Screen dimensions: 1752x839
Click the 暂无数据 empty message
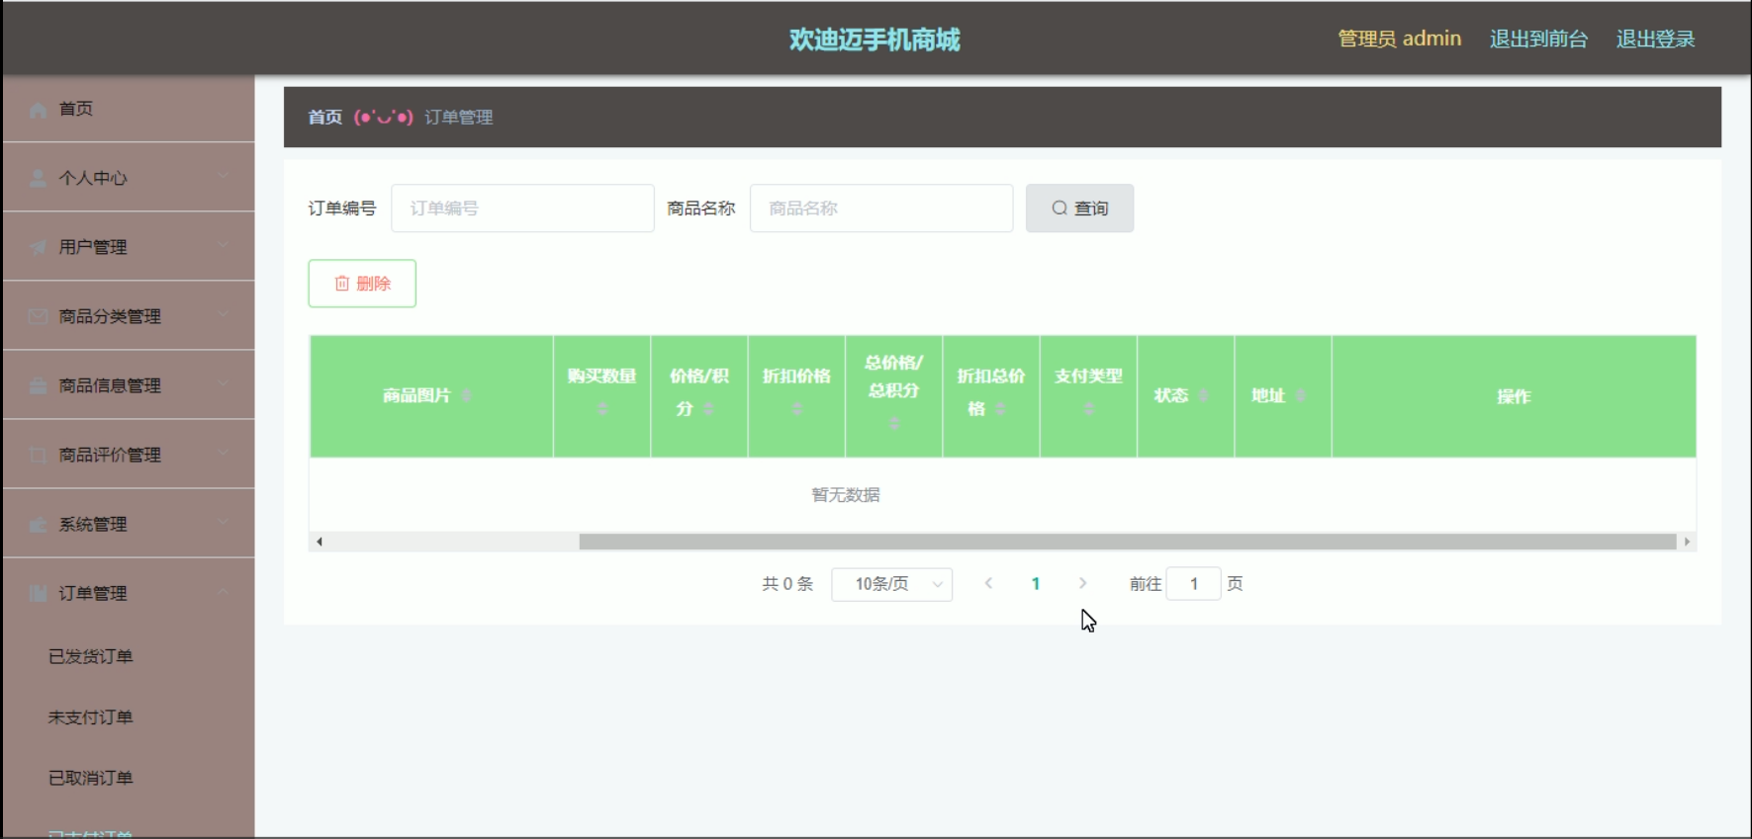coord(846,495)
